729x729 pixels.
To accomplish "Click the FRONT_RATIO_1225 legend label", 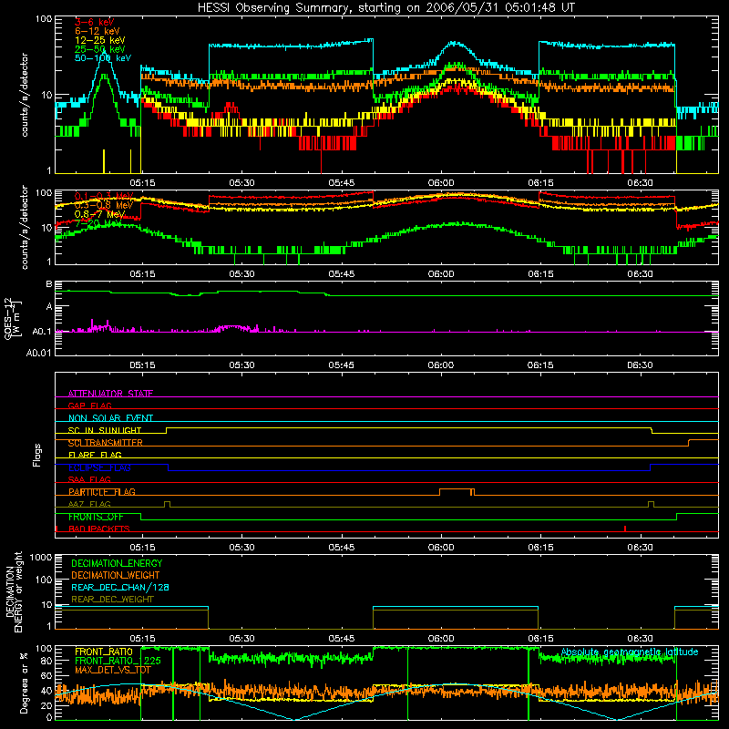I will [118, 661].
